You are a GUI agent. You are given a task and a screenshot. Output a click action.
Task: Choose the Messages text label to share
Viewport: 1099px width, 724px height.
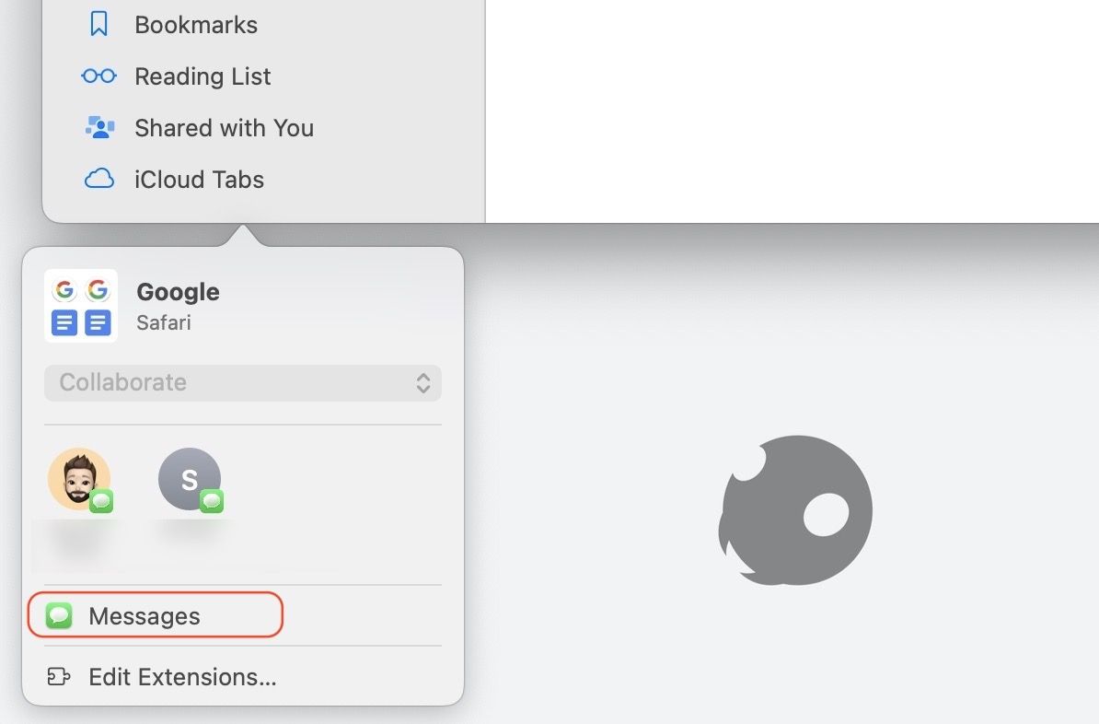[145, 616]
